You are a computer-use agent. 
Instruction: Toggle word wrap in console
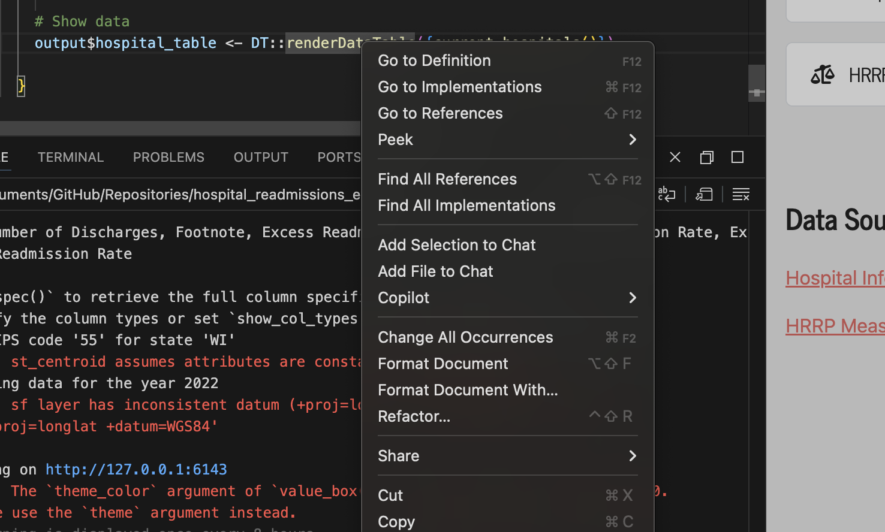click(x=667, y=194)
